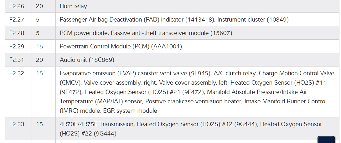Screen dimensions: 341x143
Task: Click the dark blue floating button
Action: click(326, 140)
